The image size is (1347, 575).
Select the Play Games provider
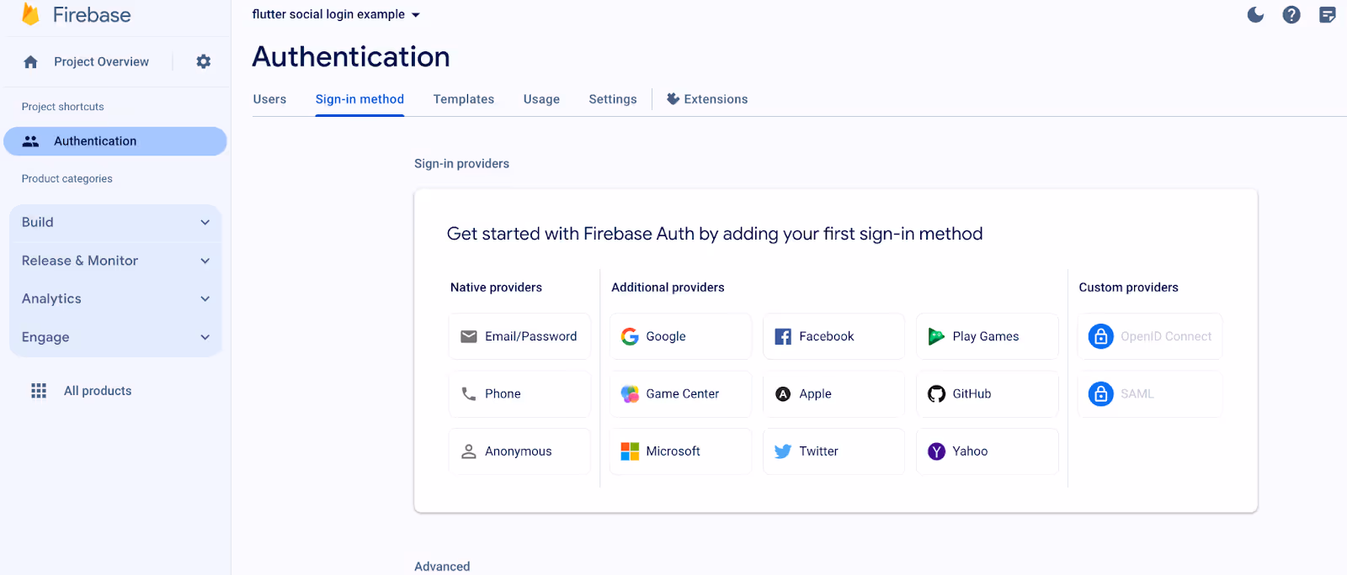click(x=987, y=336)
